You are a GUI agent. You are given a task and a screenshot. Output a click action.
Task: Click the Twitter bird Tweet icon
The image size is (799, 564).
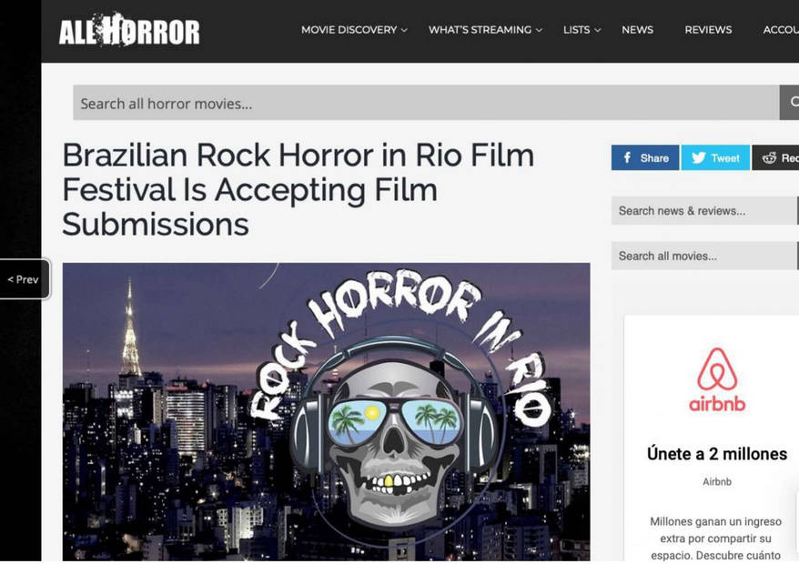699,158
